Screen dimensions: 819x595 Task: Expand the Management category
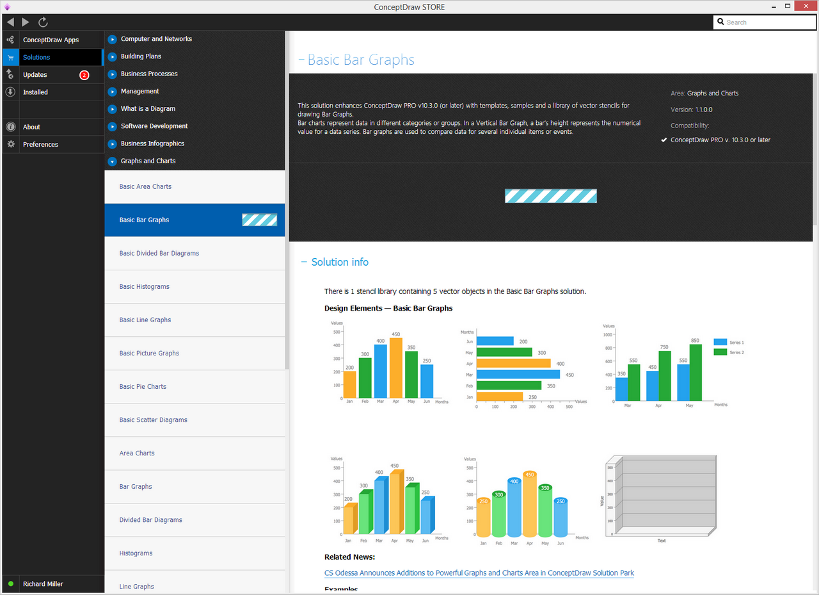[x=113, y=92]
